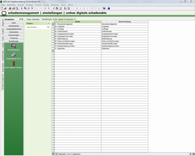Click the Schadenakten navigation button
The image size is (195, 156).
(x=14, y=26)
